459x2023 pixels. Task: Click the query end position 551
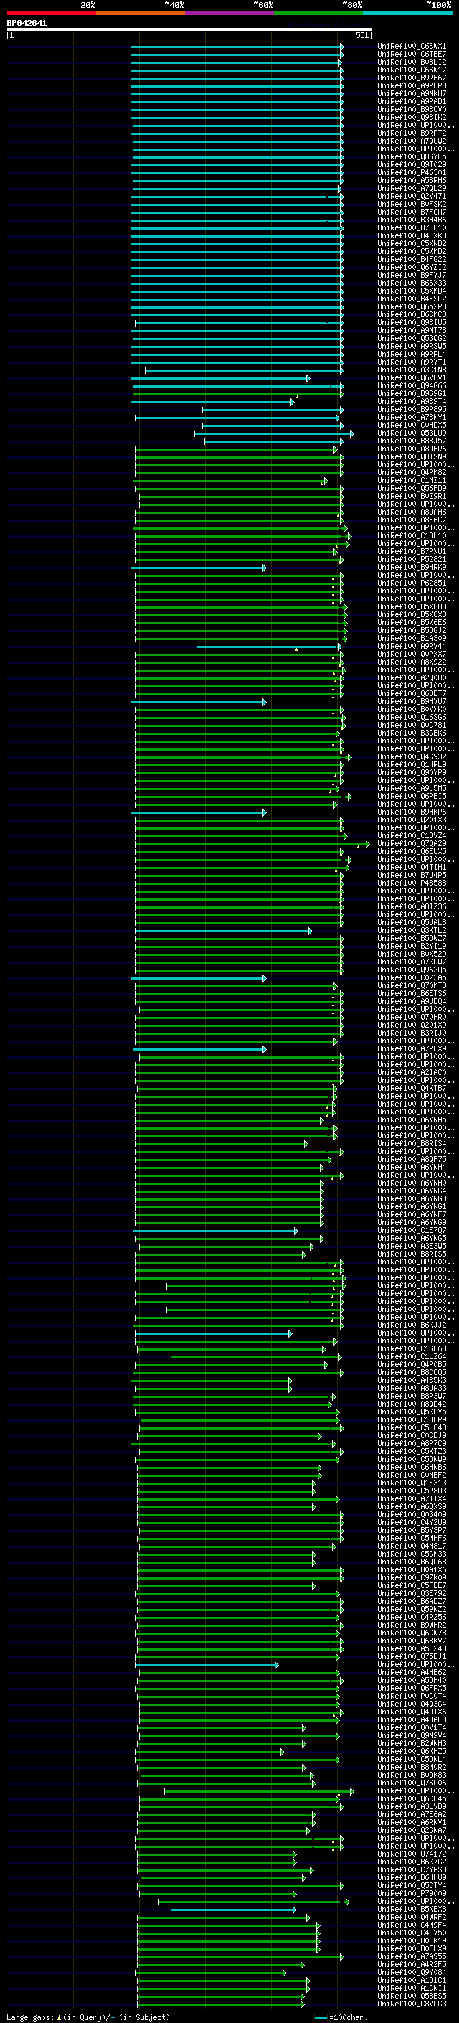click(x=361, y=35)
